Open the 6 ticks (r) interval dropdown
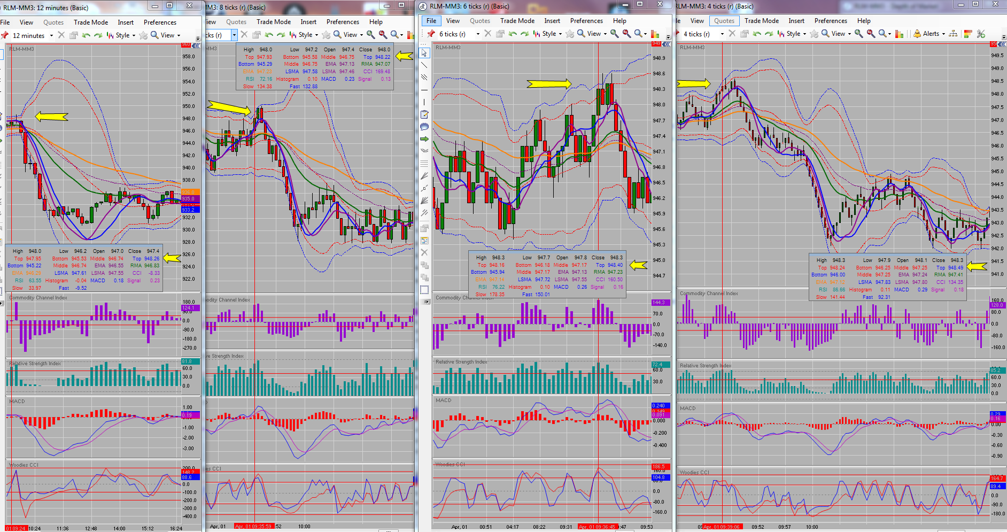1007x532 pixels. [x=478, y=34]
